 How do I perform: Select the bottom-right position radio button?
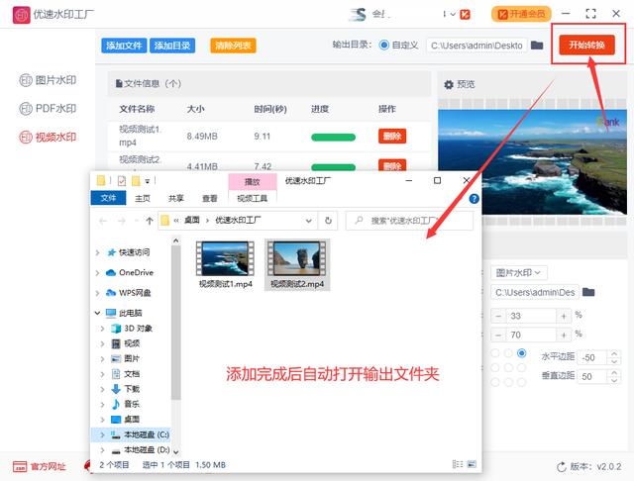tap(522, 382)
